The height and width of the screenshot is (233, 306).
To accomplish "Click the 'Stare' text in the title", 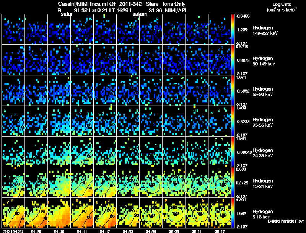I will point(152,4).
